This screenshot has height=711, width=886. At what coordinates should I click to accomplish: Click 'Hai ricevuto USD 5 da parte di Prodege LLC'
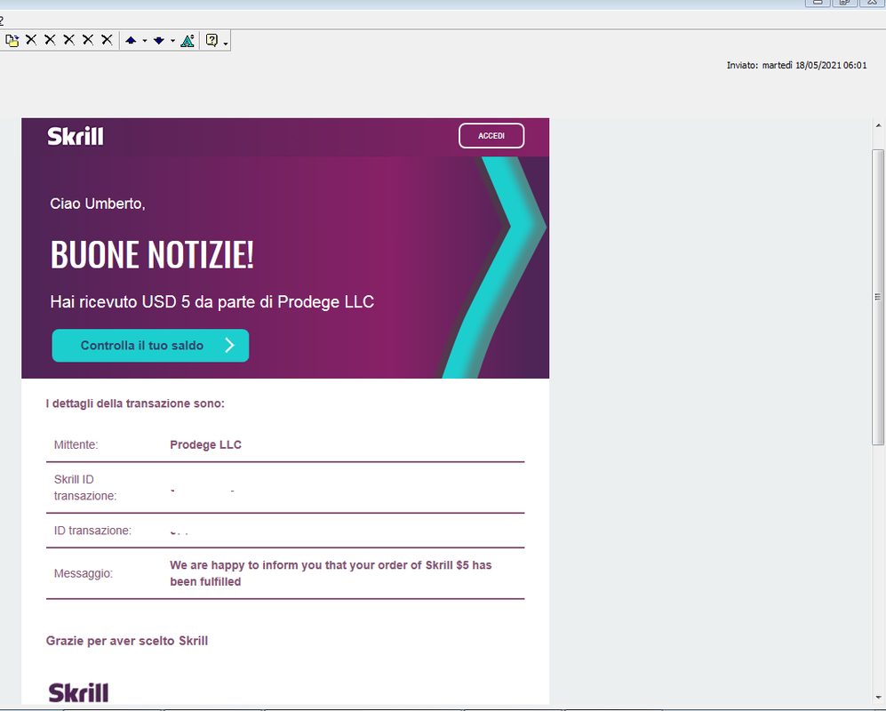point(212,302)
